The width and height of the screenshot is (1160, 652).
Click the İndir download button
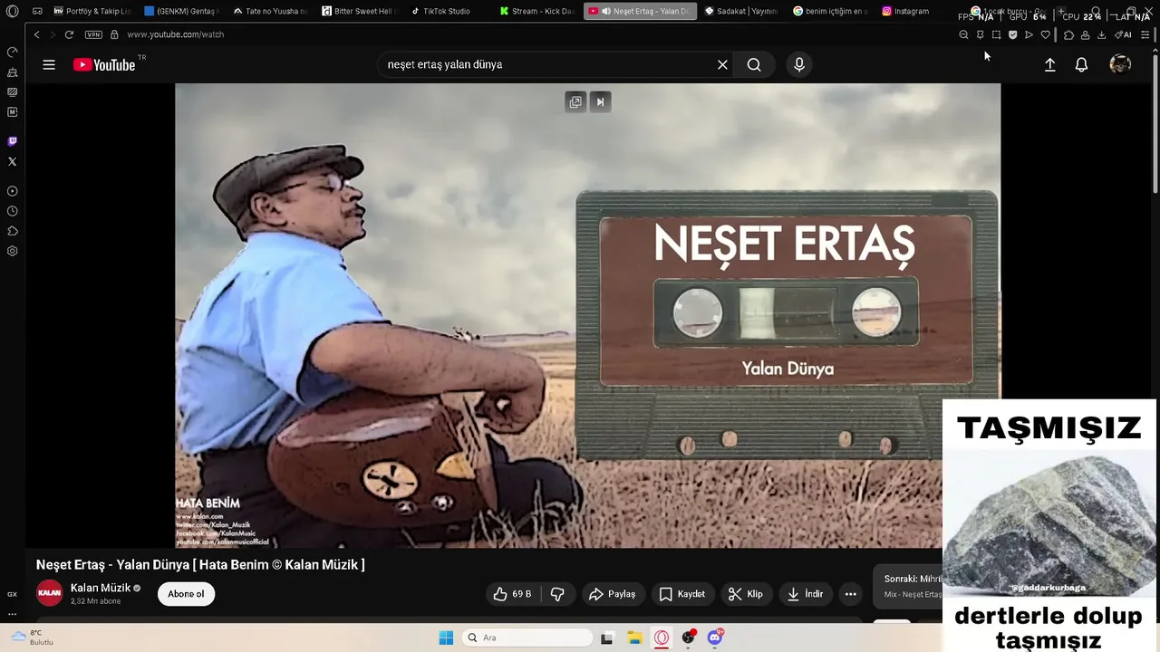tap(805, 594)
